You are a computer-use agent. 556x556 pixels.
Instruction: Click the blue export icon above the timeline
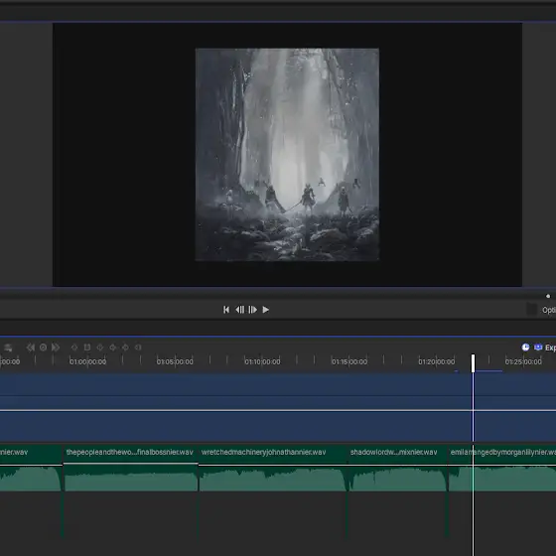pos(538,347)
